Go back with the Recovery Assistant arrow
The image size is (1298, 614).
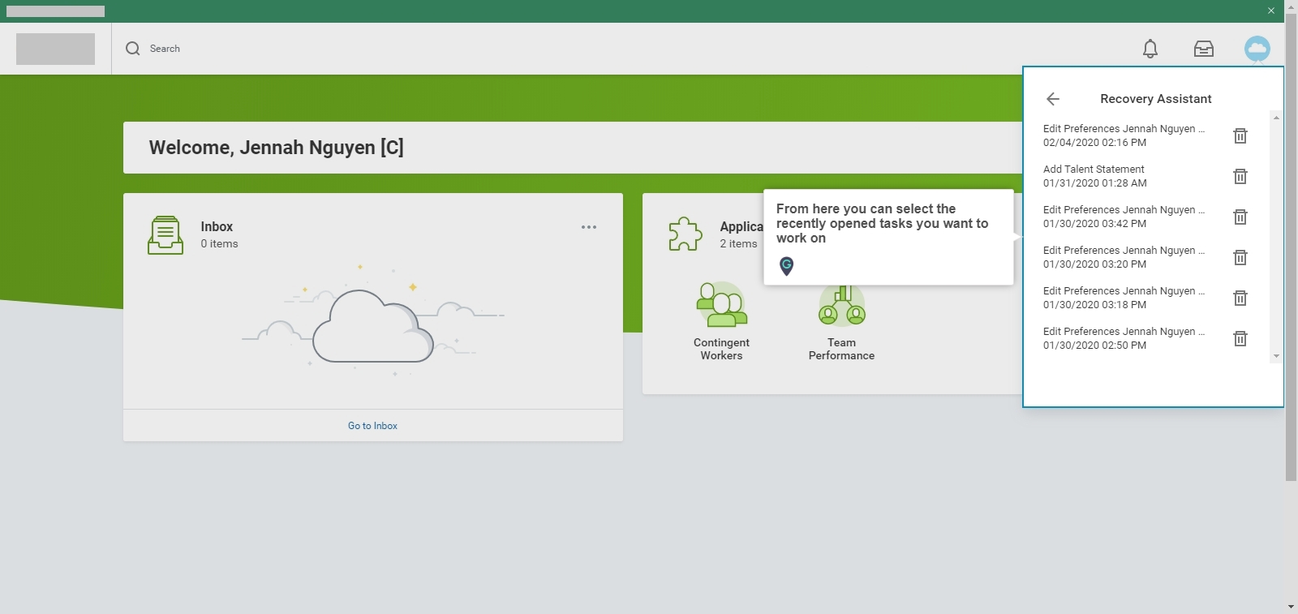(1053, 99)
